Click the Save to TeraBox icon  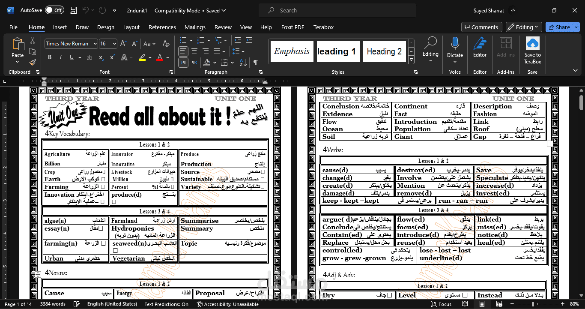click(532, 44)
